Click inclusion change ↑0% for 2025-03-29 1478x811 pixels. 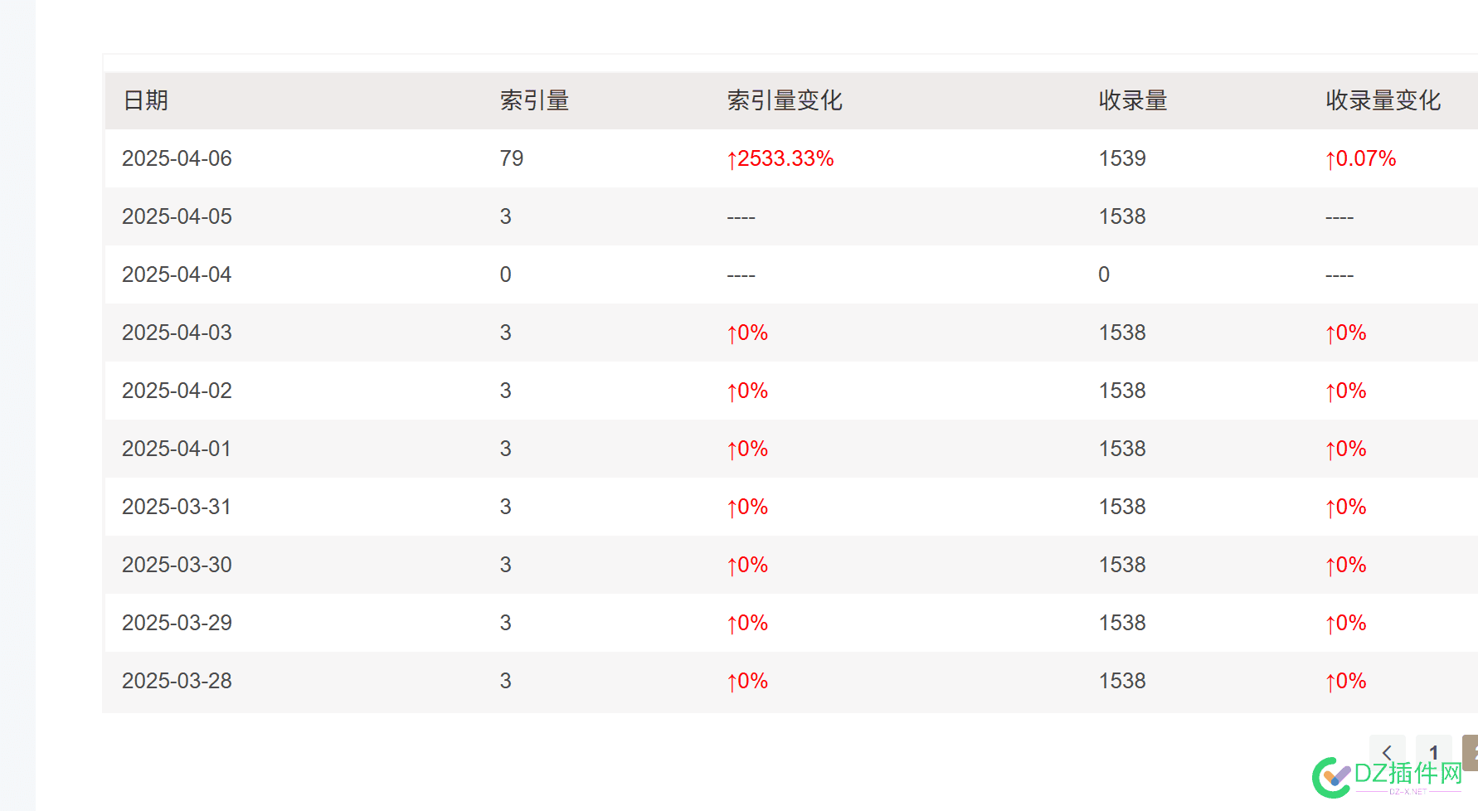click(1346, 623)
